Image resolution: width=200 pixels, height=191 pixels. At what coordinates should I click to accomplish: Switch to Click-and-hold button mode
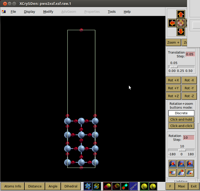pos(181,119)
